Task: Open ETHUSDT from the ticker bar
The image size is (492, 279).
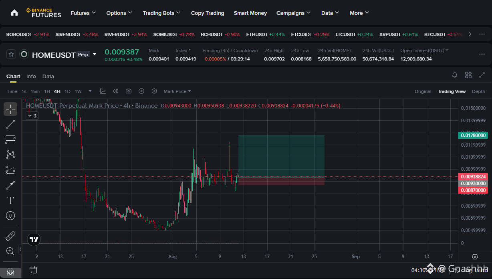Action: point(266,34)
